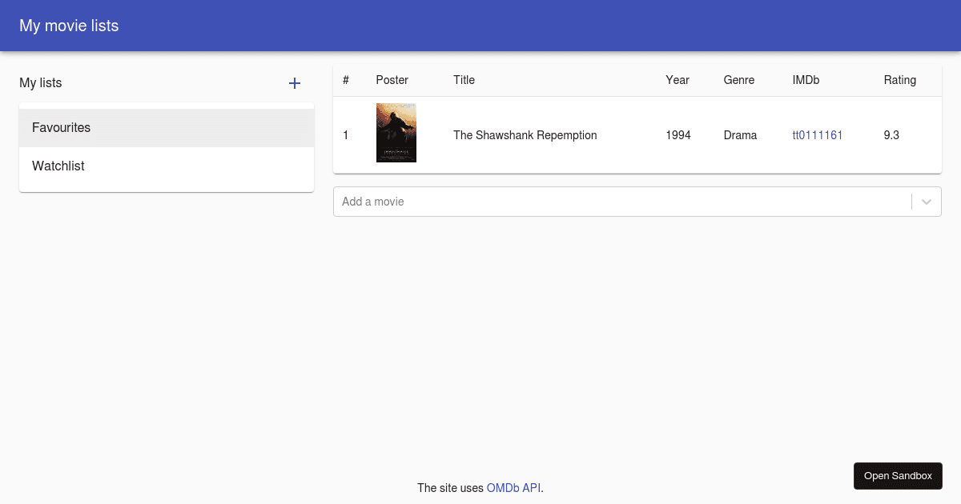Click the My lists panel title
Screen dimensions: 961x504
tap(40, 83)
